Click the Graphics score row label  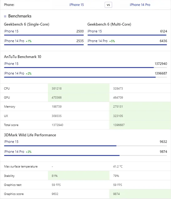coord(14,194)
